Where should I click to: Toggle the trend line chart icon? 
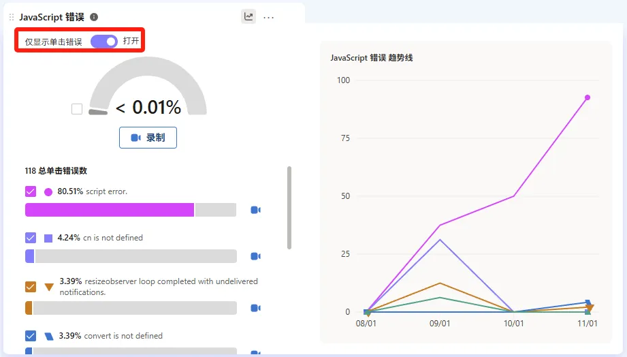click(248, 17)
